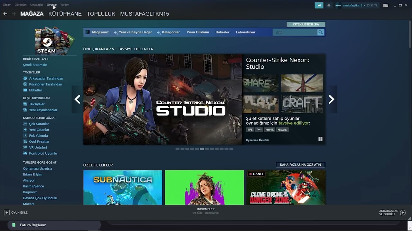Open the Görünüm menu
The width and height of the screenshot is (412, 231).
[21, 5]
